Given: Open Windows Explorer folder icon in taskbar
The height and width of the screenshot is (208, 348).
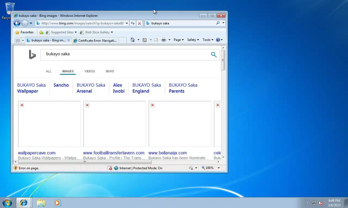Looking at the screenshot, I should point(41,203).
